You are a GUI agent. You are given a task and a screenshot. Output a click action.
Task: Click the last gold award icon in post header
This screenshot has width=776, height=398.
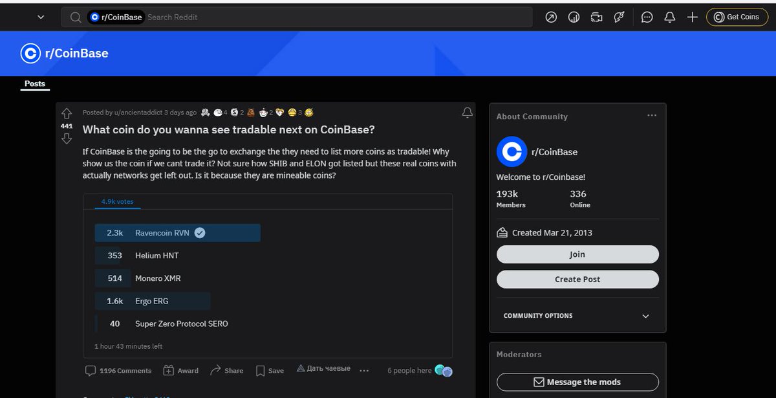coord(309,113)
